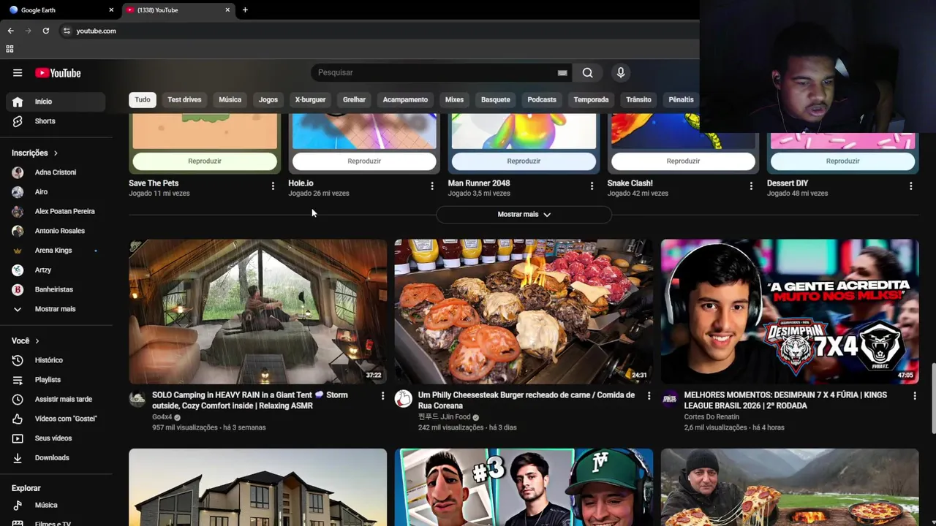The height and width of the screenshot is (526, 936).
Task: Click Reproduzir for Dessert DIY
Action: click(x=842, y=161)
